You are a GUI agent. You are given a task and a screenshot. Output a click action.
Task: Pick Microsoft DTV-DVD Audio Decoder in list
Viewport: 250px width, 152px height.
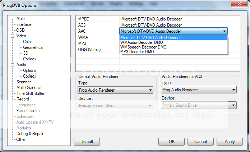pos(150,37)
